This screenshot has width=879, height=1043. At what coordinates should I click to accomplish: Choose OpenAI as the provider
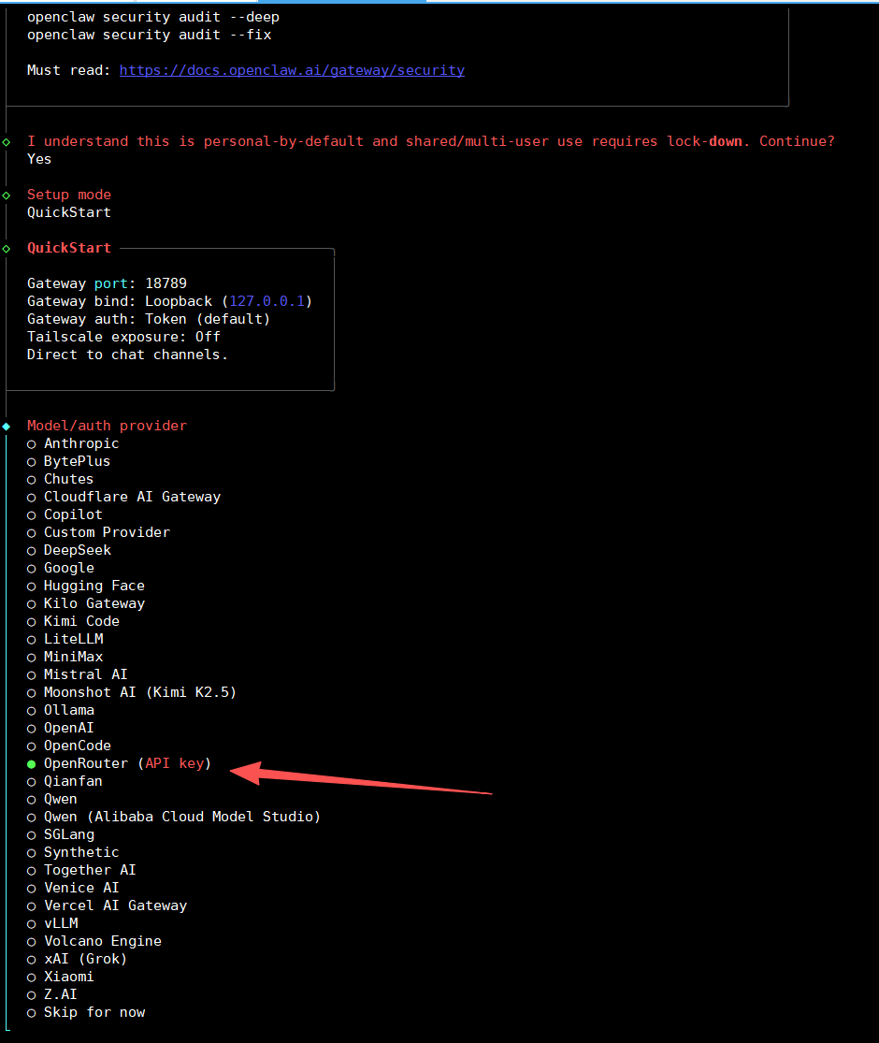[x=61, y=729]
